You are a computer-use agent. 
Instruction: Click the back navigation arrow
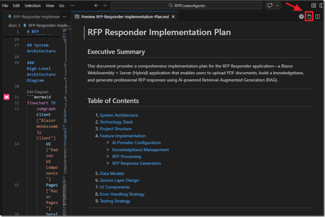click(x=96, y=6)
